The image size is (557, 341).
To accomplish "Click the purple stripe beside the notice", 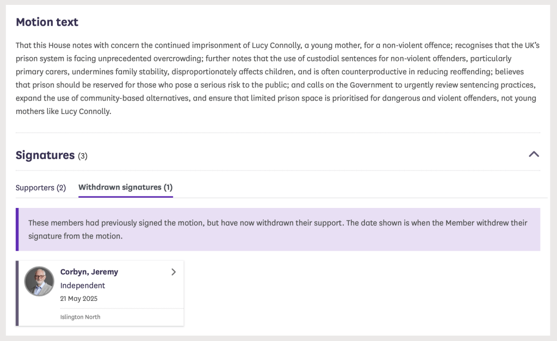I will [17, 229].
